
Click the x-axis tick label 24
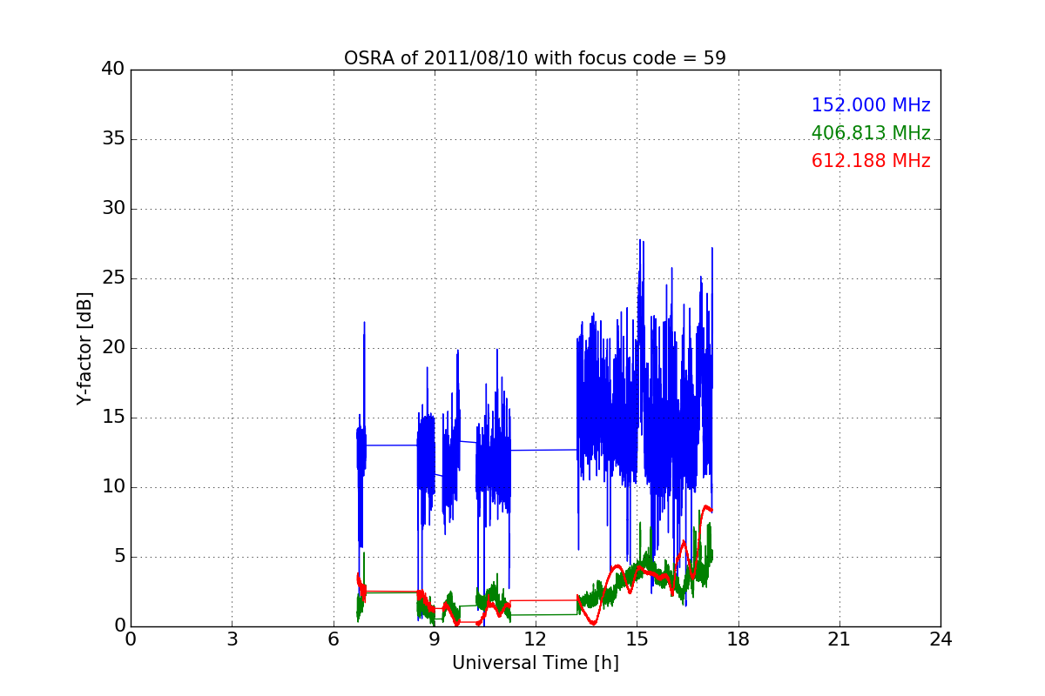click(x=940, y=639)
